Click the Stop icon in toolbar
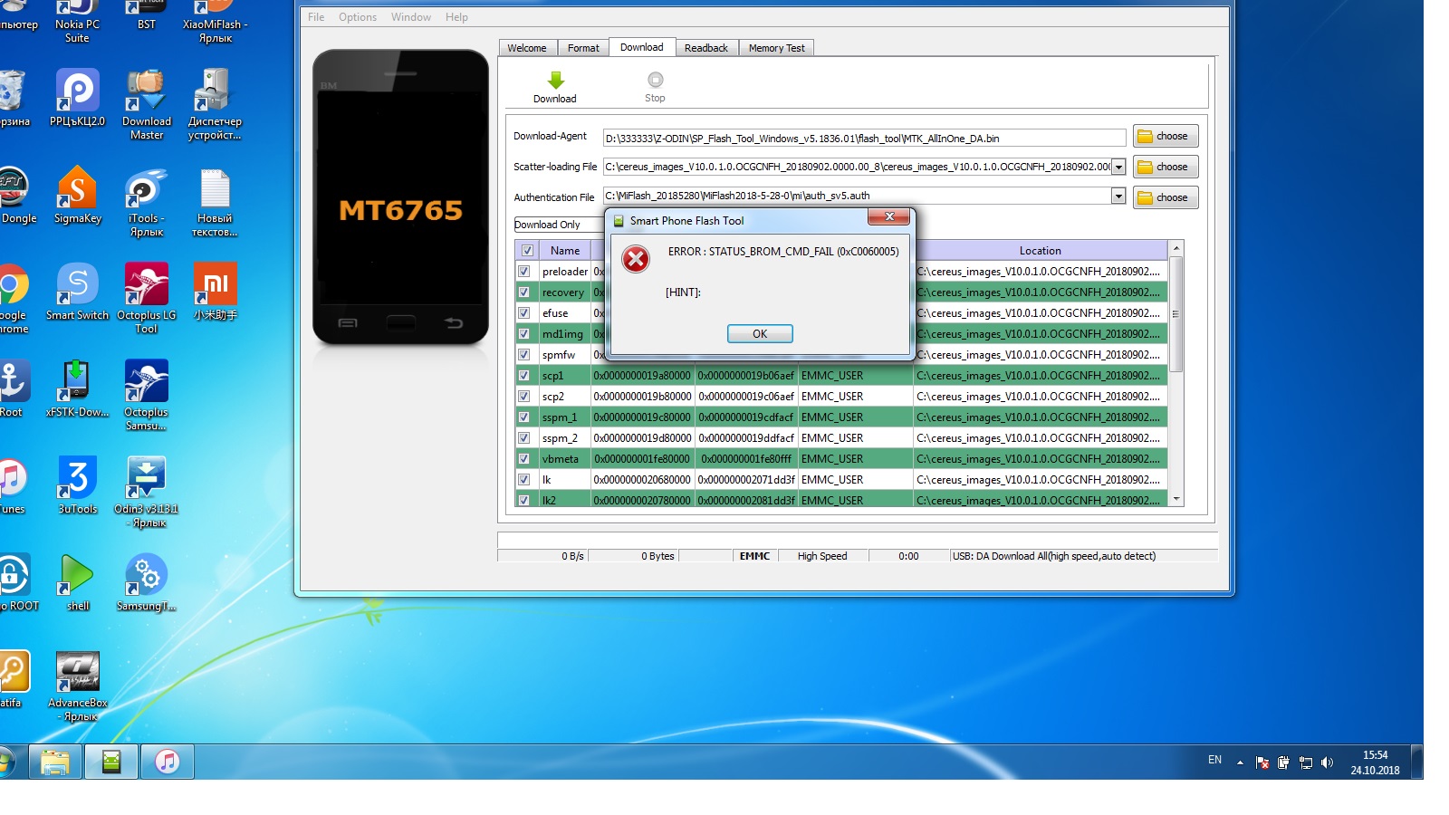The width and height of the screenshot is (1449, 815). click(x=655, y=81)
